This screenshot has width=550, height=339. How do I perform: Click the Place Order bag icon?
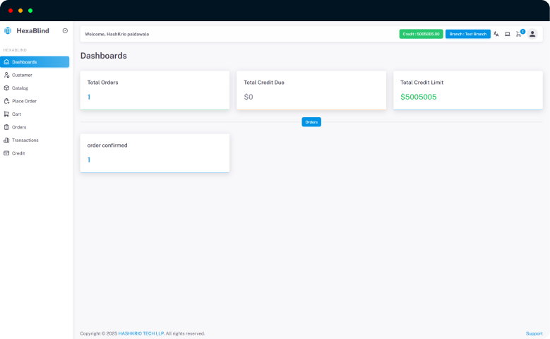pyautogui.click(x=6, y=101)
